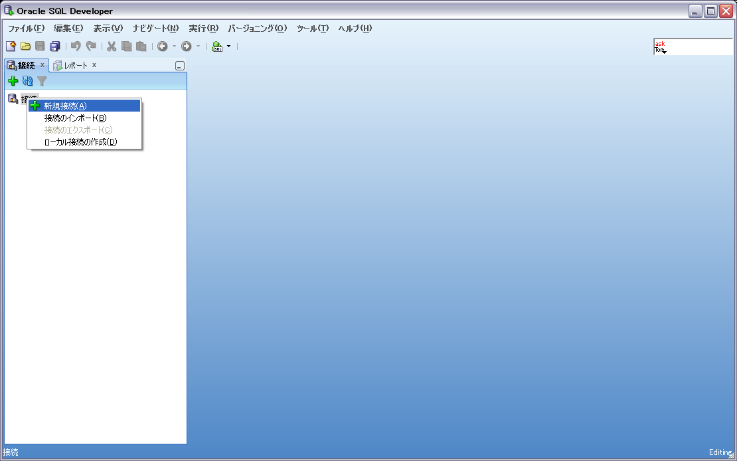Image resolution: width=737 pixels, height=461 pixels.
Task: Close the レポート tab
Action: [94, 65]
